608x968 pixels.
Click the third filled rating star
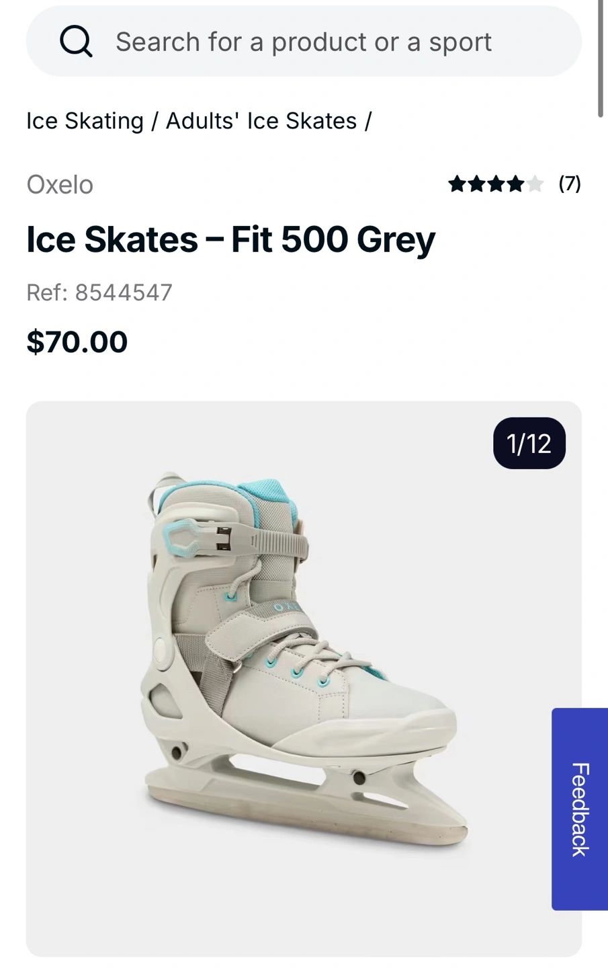coord(496,184)
